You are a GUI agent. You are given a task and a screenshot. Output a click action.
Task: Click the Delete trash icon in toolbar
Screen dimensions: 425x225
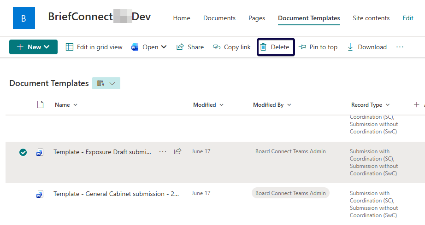click(263, 47)
